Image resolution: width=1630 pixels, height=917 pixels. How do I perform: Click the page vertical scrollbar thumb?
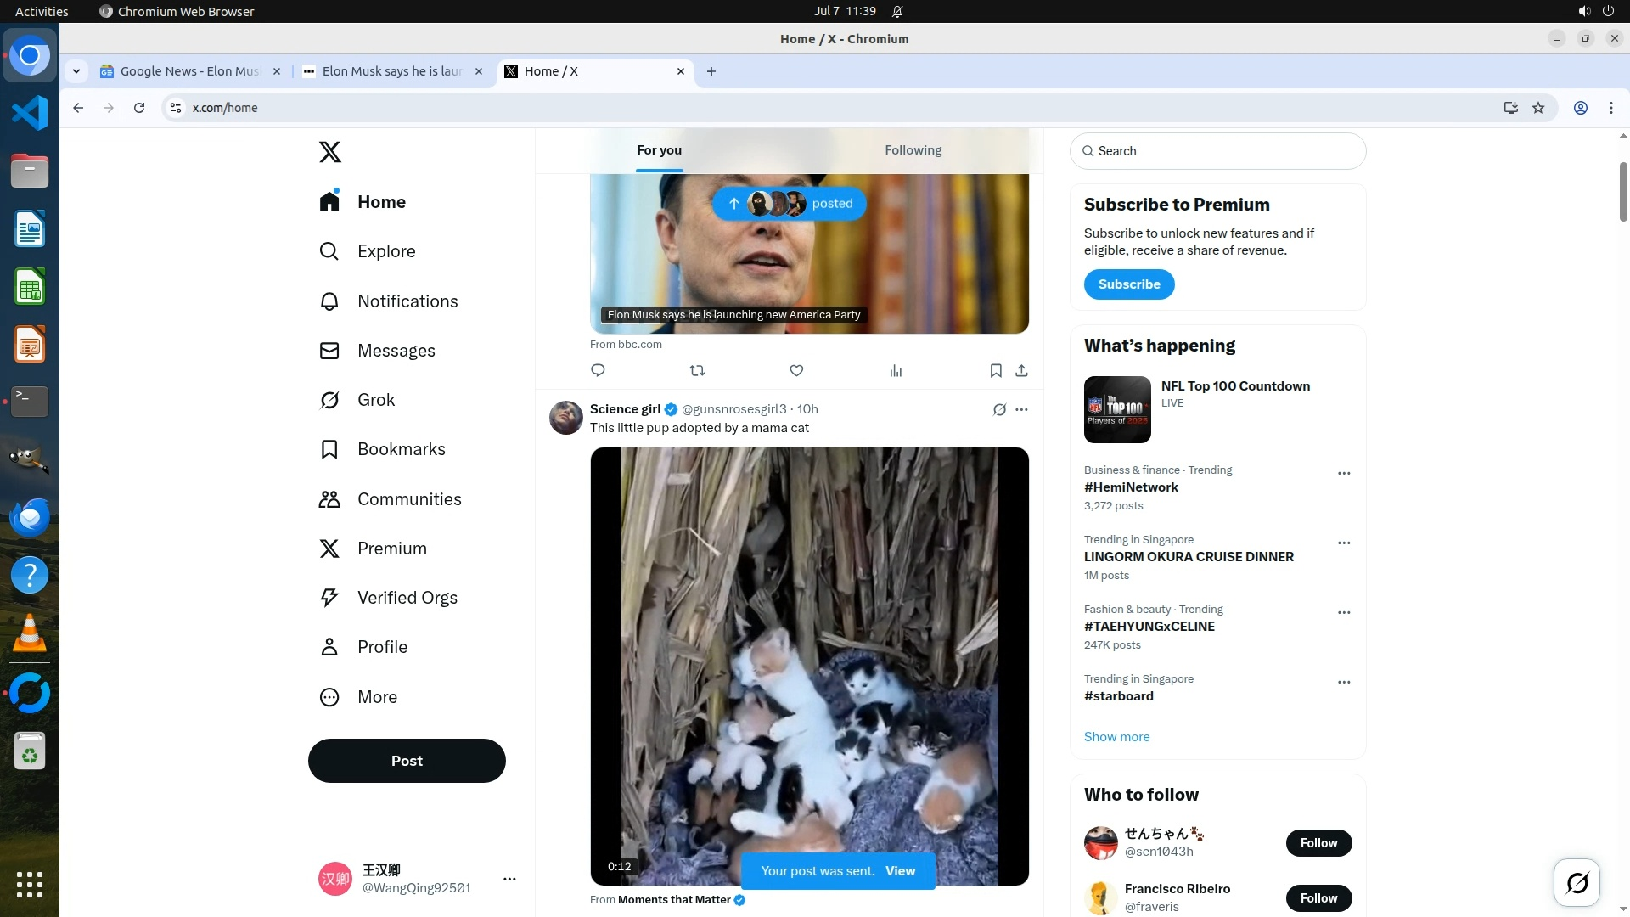tap(1622, 191)
